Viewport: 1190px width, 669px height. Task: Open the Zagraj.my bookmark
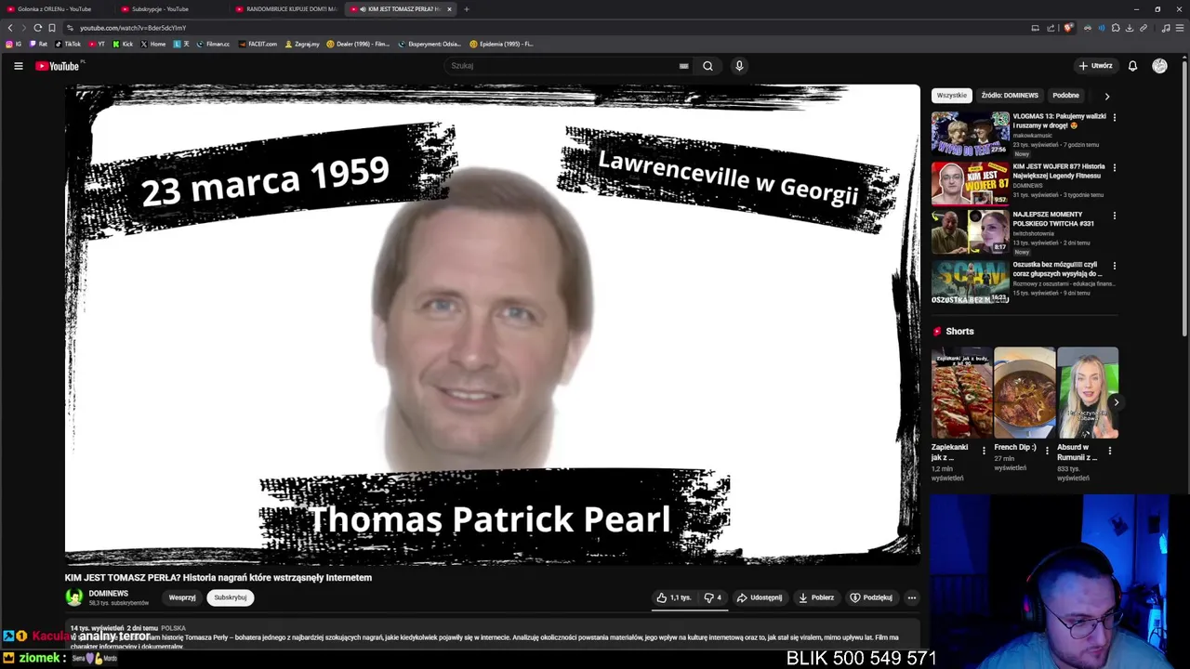[302, 44]
